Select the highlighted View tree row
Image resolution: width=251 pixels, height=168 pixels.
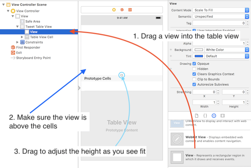(x=39, y=32)
